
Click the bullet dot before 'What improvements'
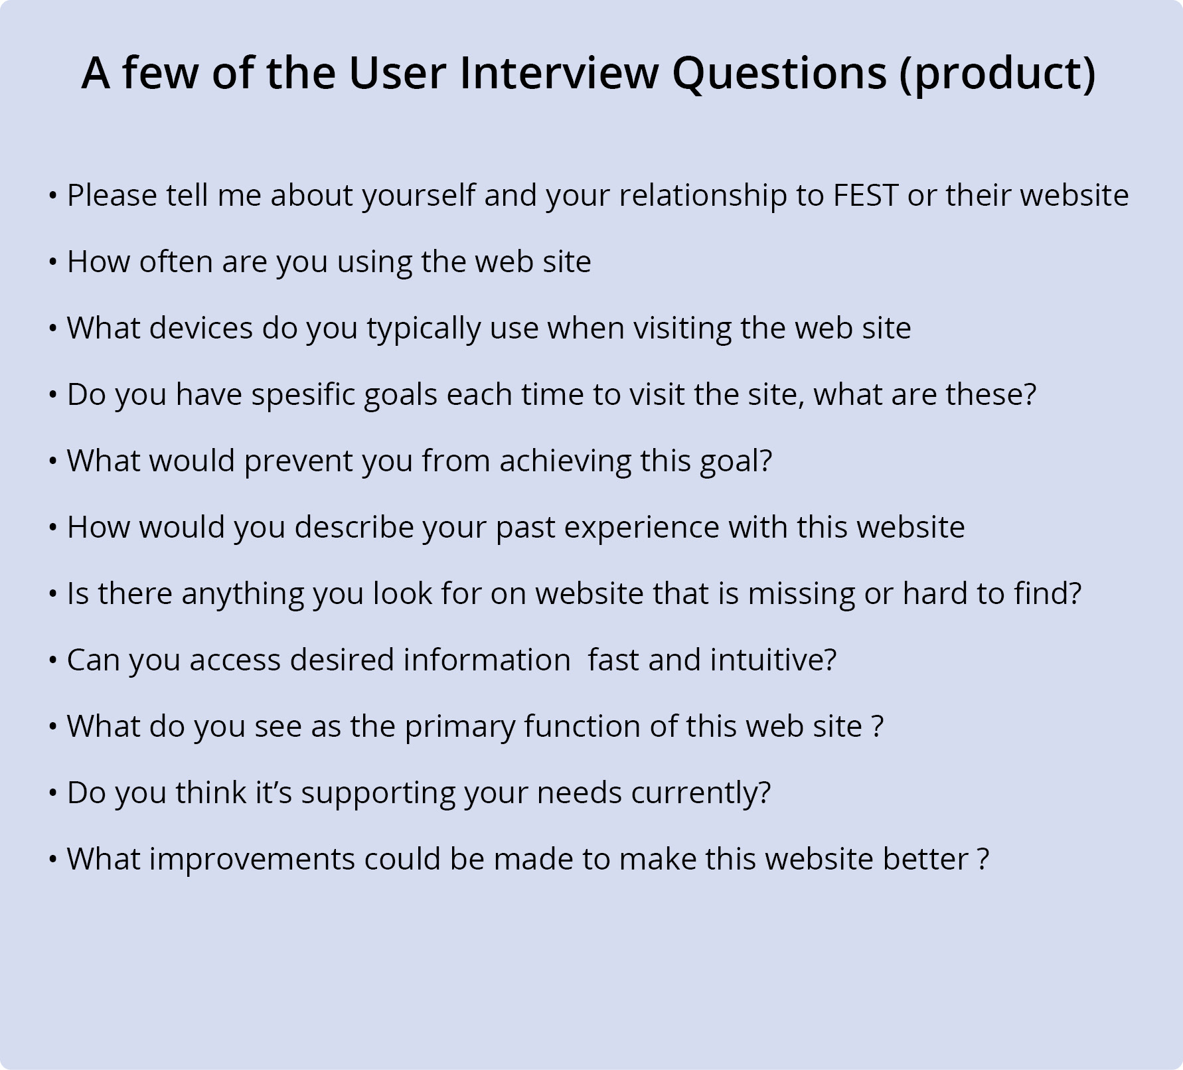tap(52, 860)
